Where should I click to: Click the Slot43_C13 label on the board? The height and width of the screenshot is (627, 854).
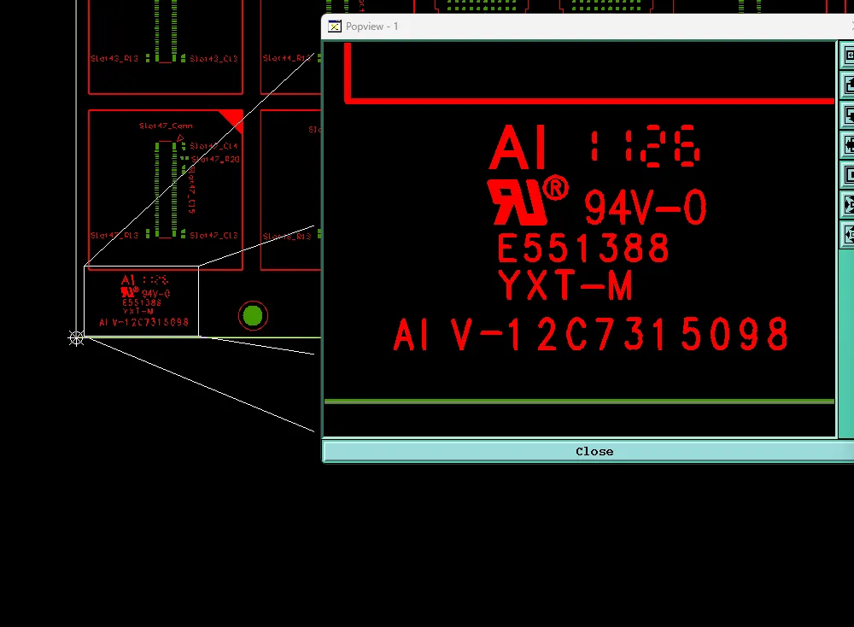point(213,58)
